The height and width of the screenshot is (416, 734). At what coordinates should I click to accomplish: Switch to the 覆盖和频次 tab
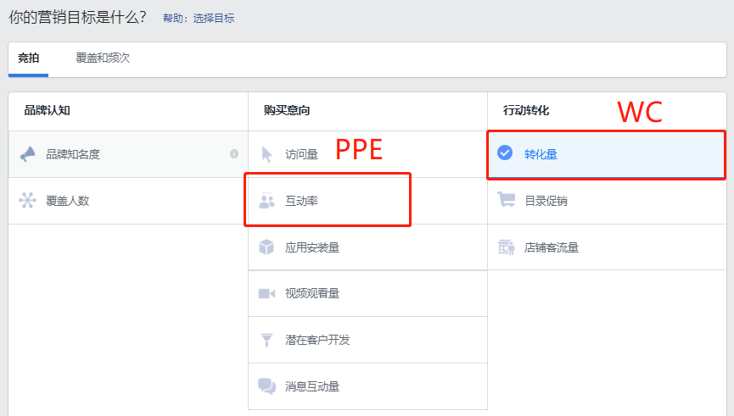tap(103, 58)
